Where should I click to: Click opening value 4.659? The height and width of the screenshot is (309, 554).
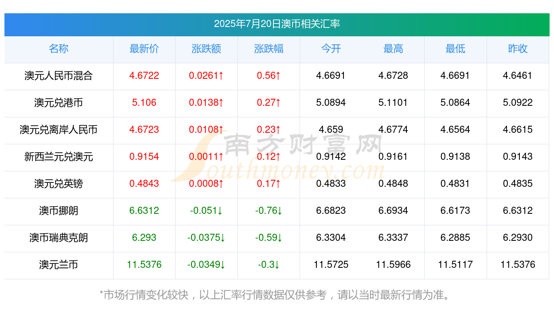(331, 130)
